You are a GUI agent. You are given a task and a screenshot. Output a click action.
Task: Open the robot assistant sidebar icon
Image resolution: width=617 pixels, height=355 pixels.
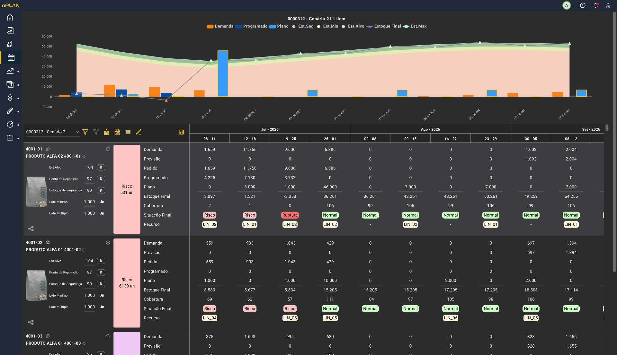10,98
